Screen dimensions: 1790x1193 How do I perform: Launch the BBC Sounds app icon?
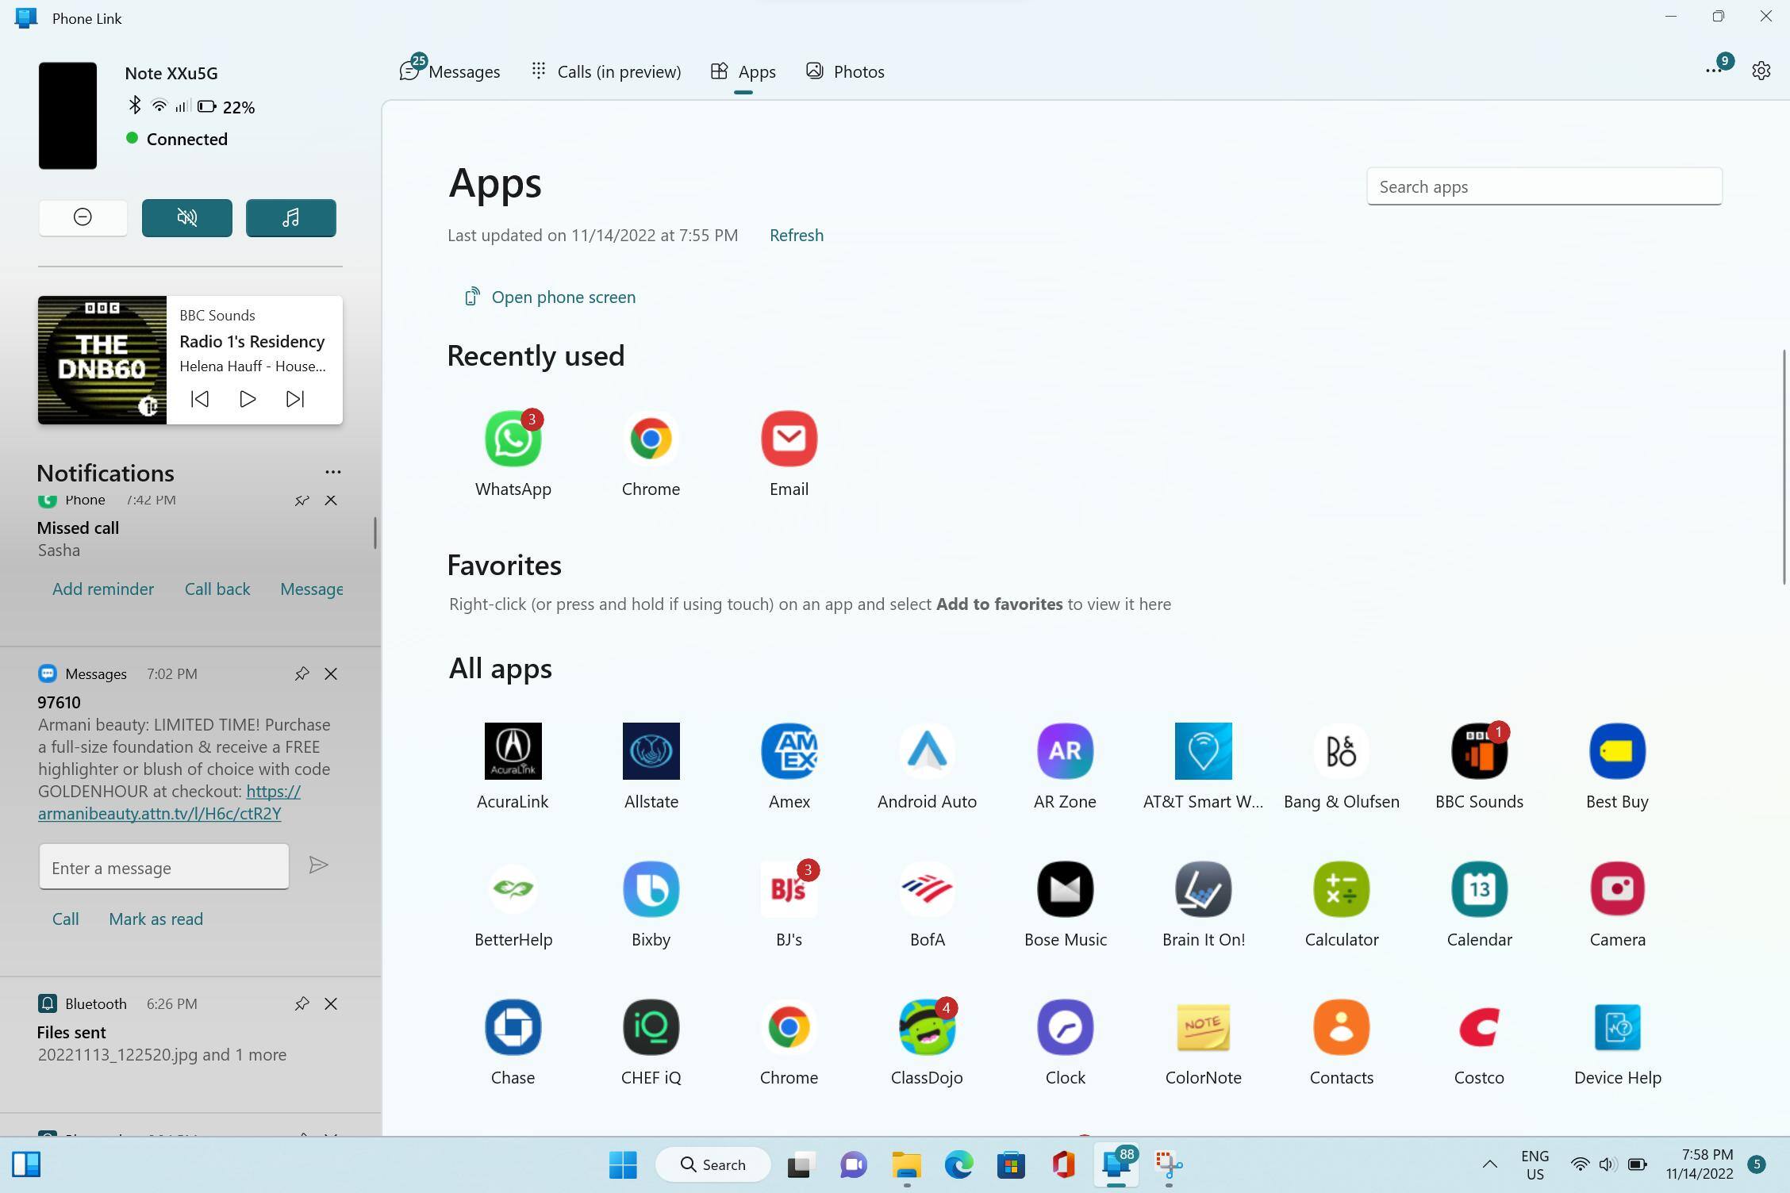1478,751
